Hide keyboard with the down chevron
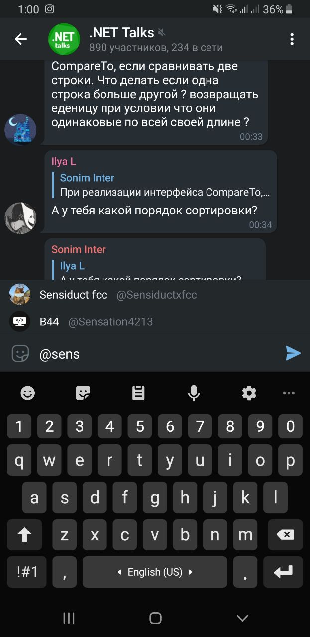 (242, 618)
